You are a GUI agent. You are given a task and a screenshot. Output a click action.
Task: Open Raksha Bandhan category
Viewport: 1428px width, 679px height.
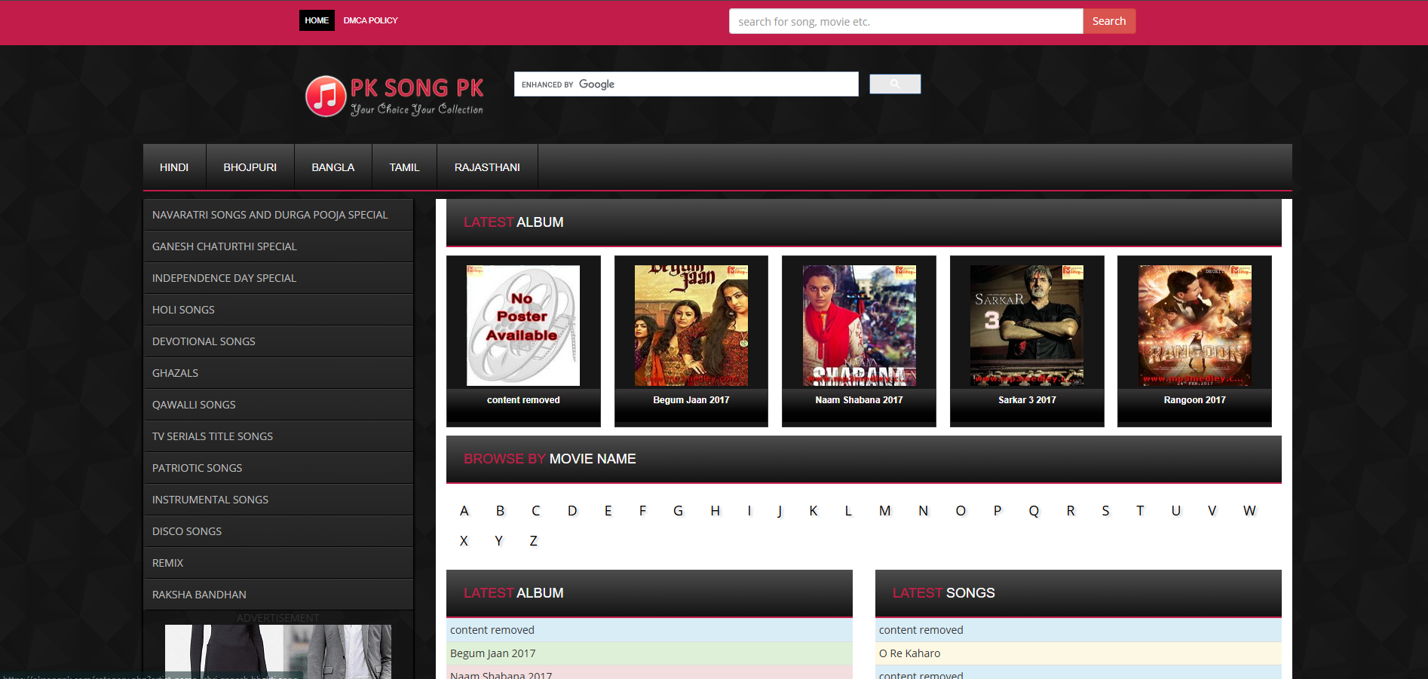(x=278, y=595)
